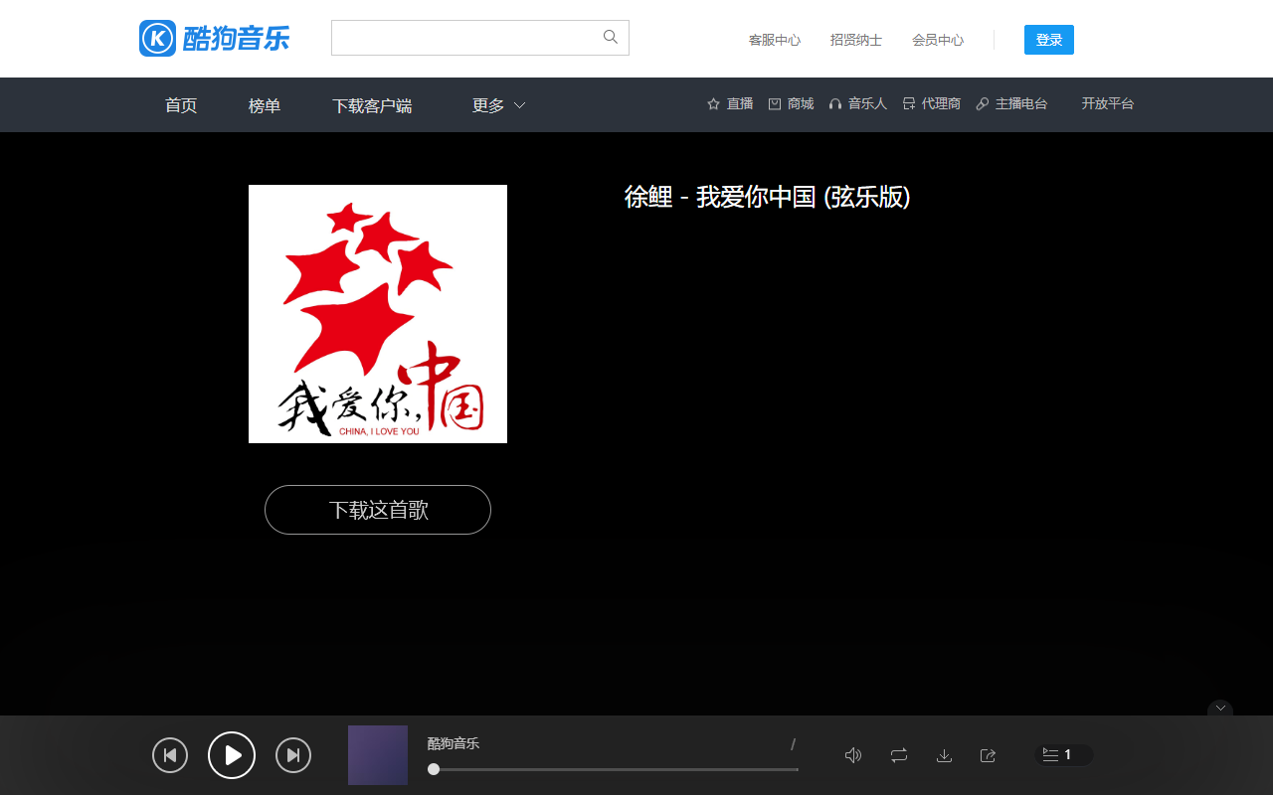Click the headphones icon beside 音乐人
This screenshot has height=795, width=1273.
[835, 103]
